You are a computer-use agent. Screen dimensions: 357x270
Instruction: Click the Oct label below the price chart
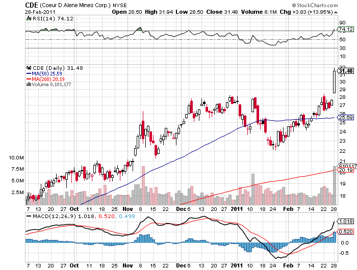pyautogui.click(x=74, y=209)
